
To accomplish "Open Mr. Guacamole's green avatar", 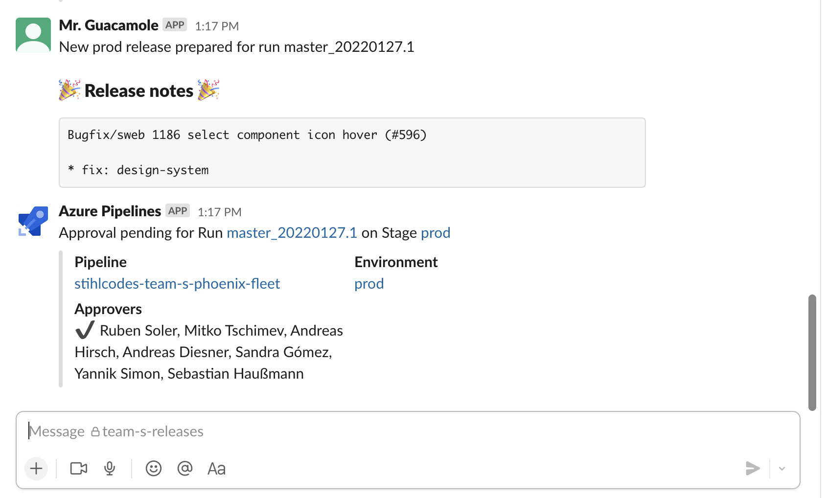I will 33,35.
